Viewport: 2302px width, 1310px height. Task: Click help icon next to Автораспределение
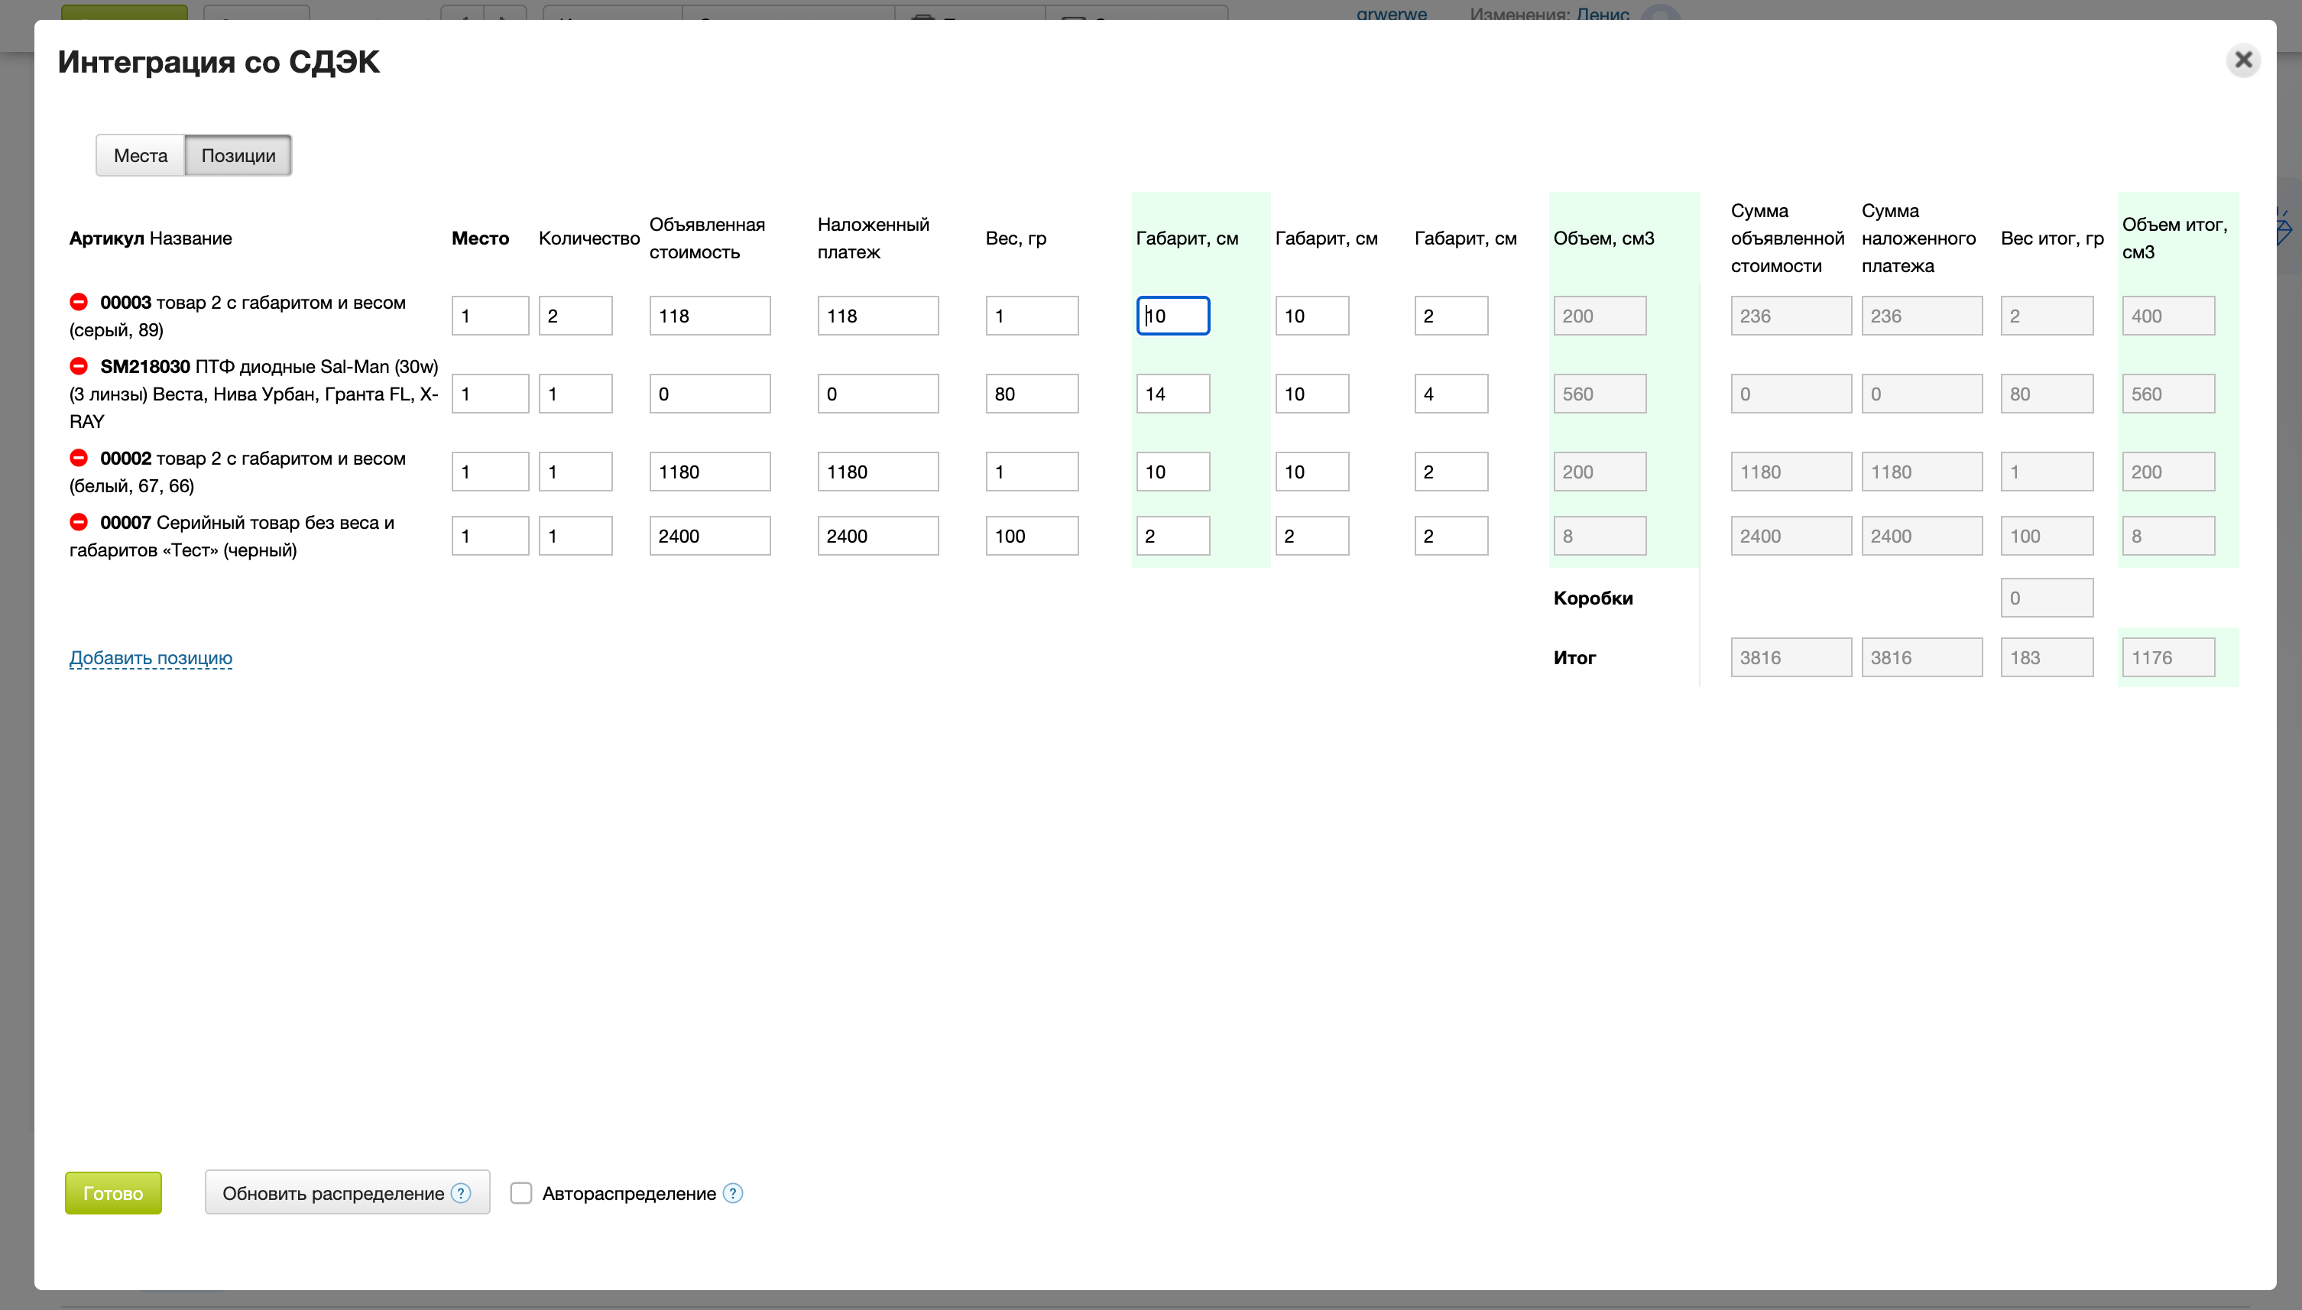[733, 1192]
